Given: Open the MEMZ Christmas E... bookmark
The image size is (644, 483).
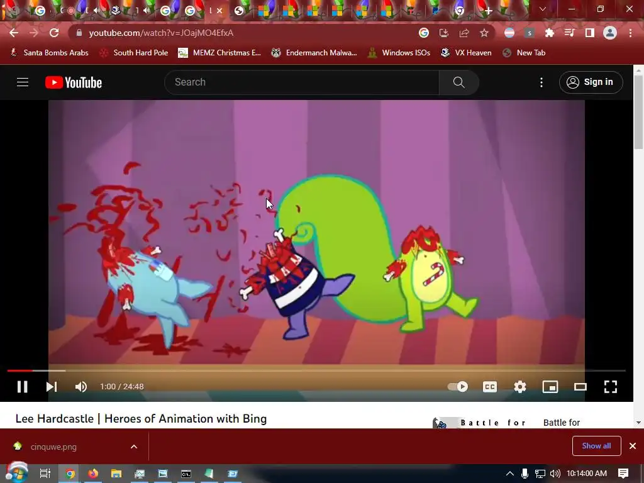Looking at the screenshot, I should pos(219,53).
